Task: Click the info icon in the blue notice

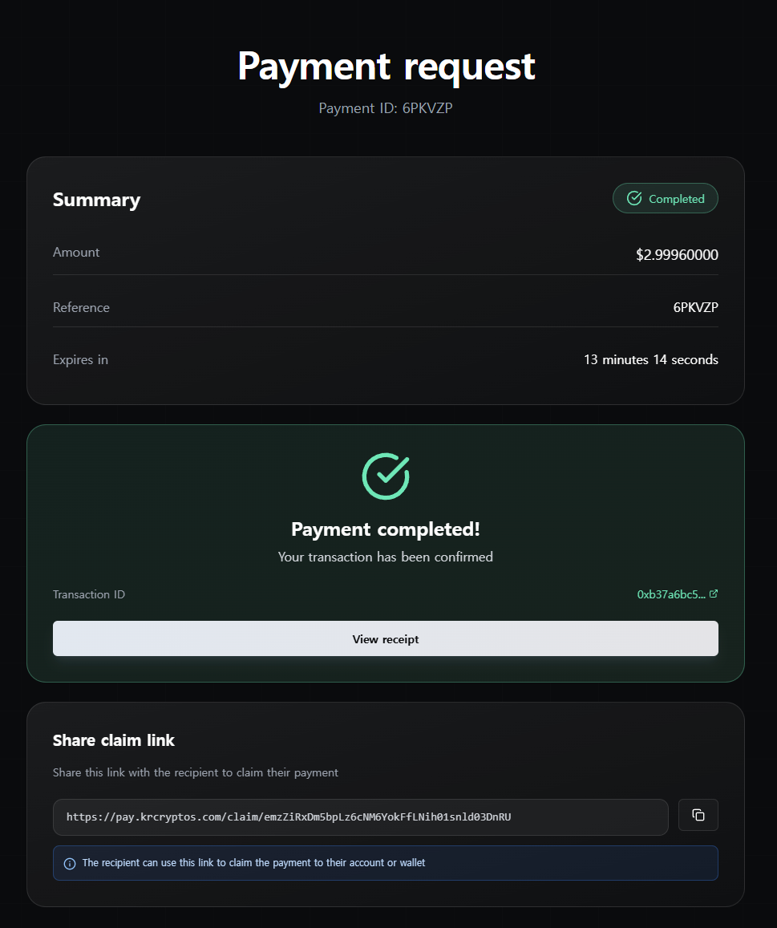Action: 69,864
